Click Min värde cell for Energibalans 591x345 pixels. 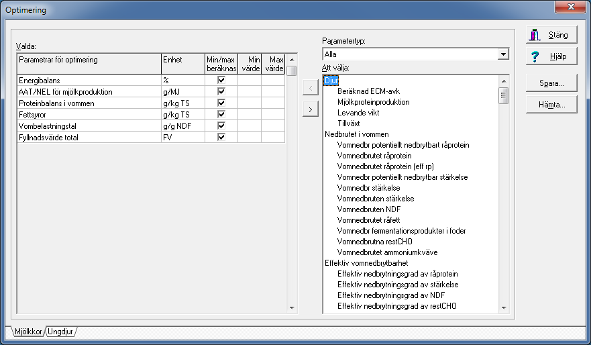(250, 80)
